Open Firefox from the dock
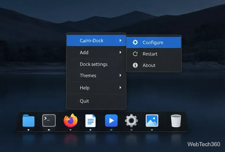The width and height of the screenshot is (225, 152). tap(70, 120)
